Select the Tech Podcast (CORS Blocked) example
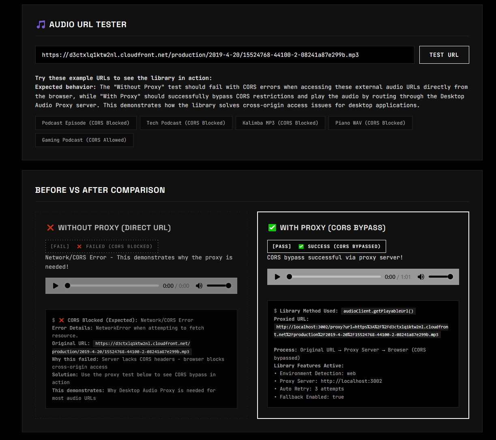Image resolution: width=496 pixels, height=440 pixels. coord(186,123)
